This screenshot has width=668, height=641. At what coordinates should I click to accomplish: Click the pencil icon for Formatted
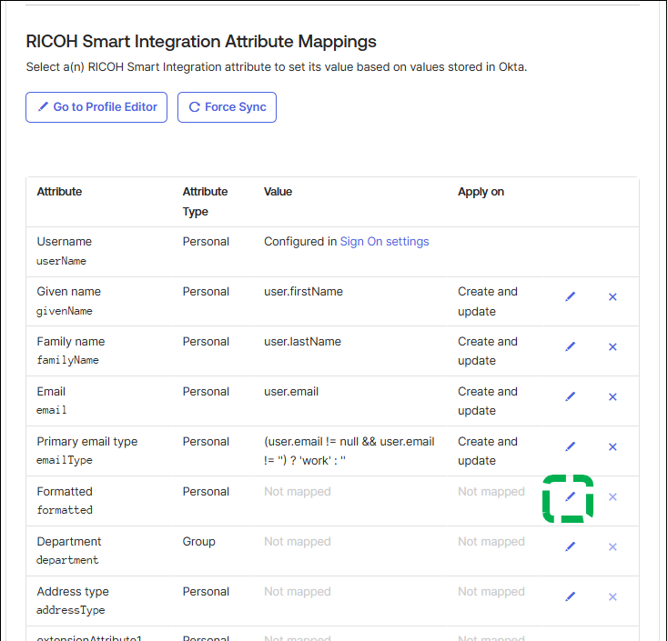pos(571,497)
